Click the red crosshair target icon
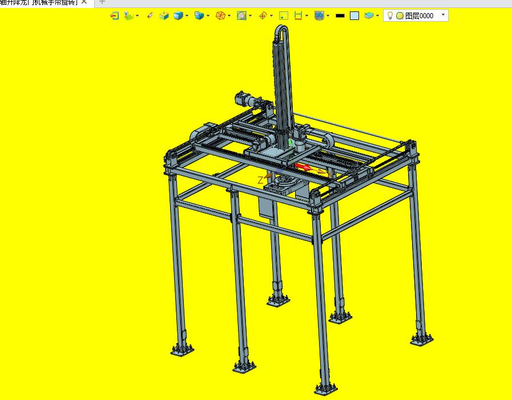Image resolution: width=512 pixels, height=400 pixels. pos(263,15)
